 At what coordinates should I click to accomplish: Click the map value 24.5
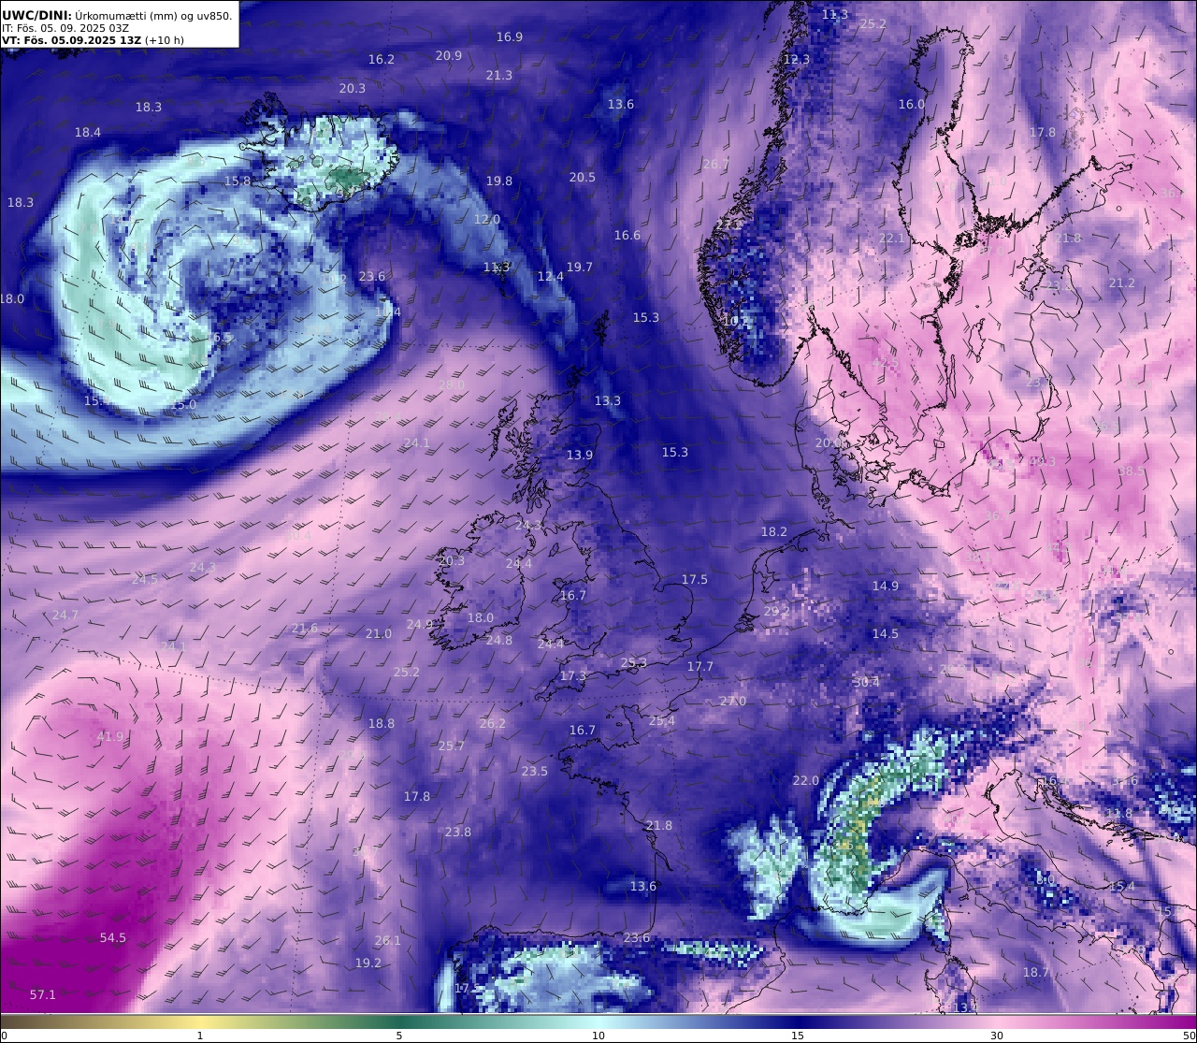click(145, 580)
